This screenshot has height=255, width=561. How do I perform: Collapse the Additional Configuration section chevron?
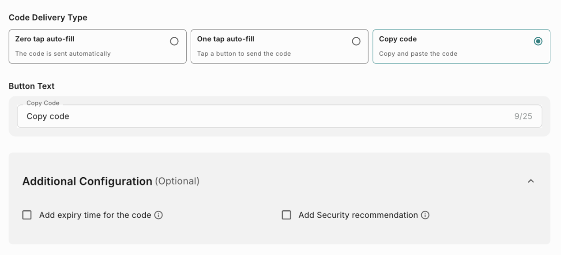coord(531,181)
